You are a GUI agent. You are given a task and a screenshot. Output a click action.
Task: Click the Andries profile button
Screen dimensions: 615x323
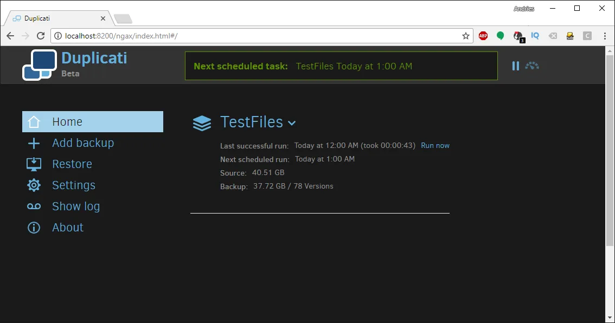tap(523, 9)
